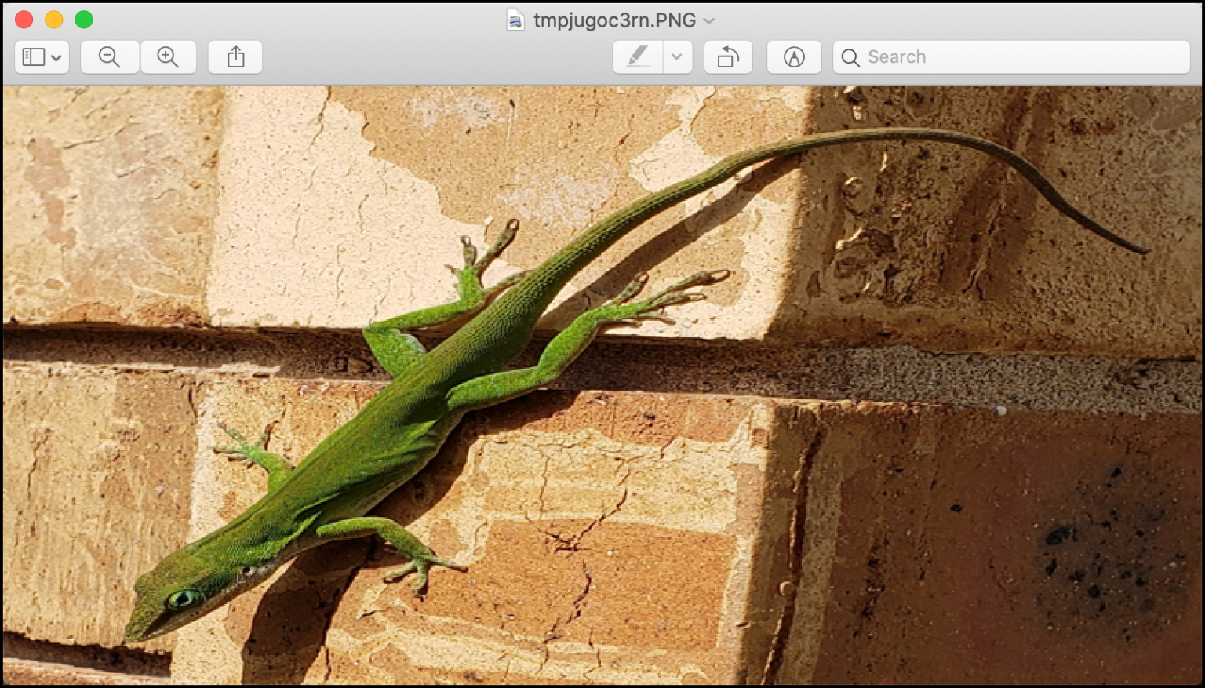1205x688 pixels.
Task: Select the Highlight pen tool
Action: point(638,57)
